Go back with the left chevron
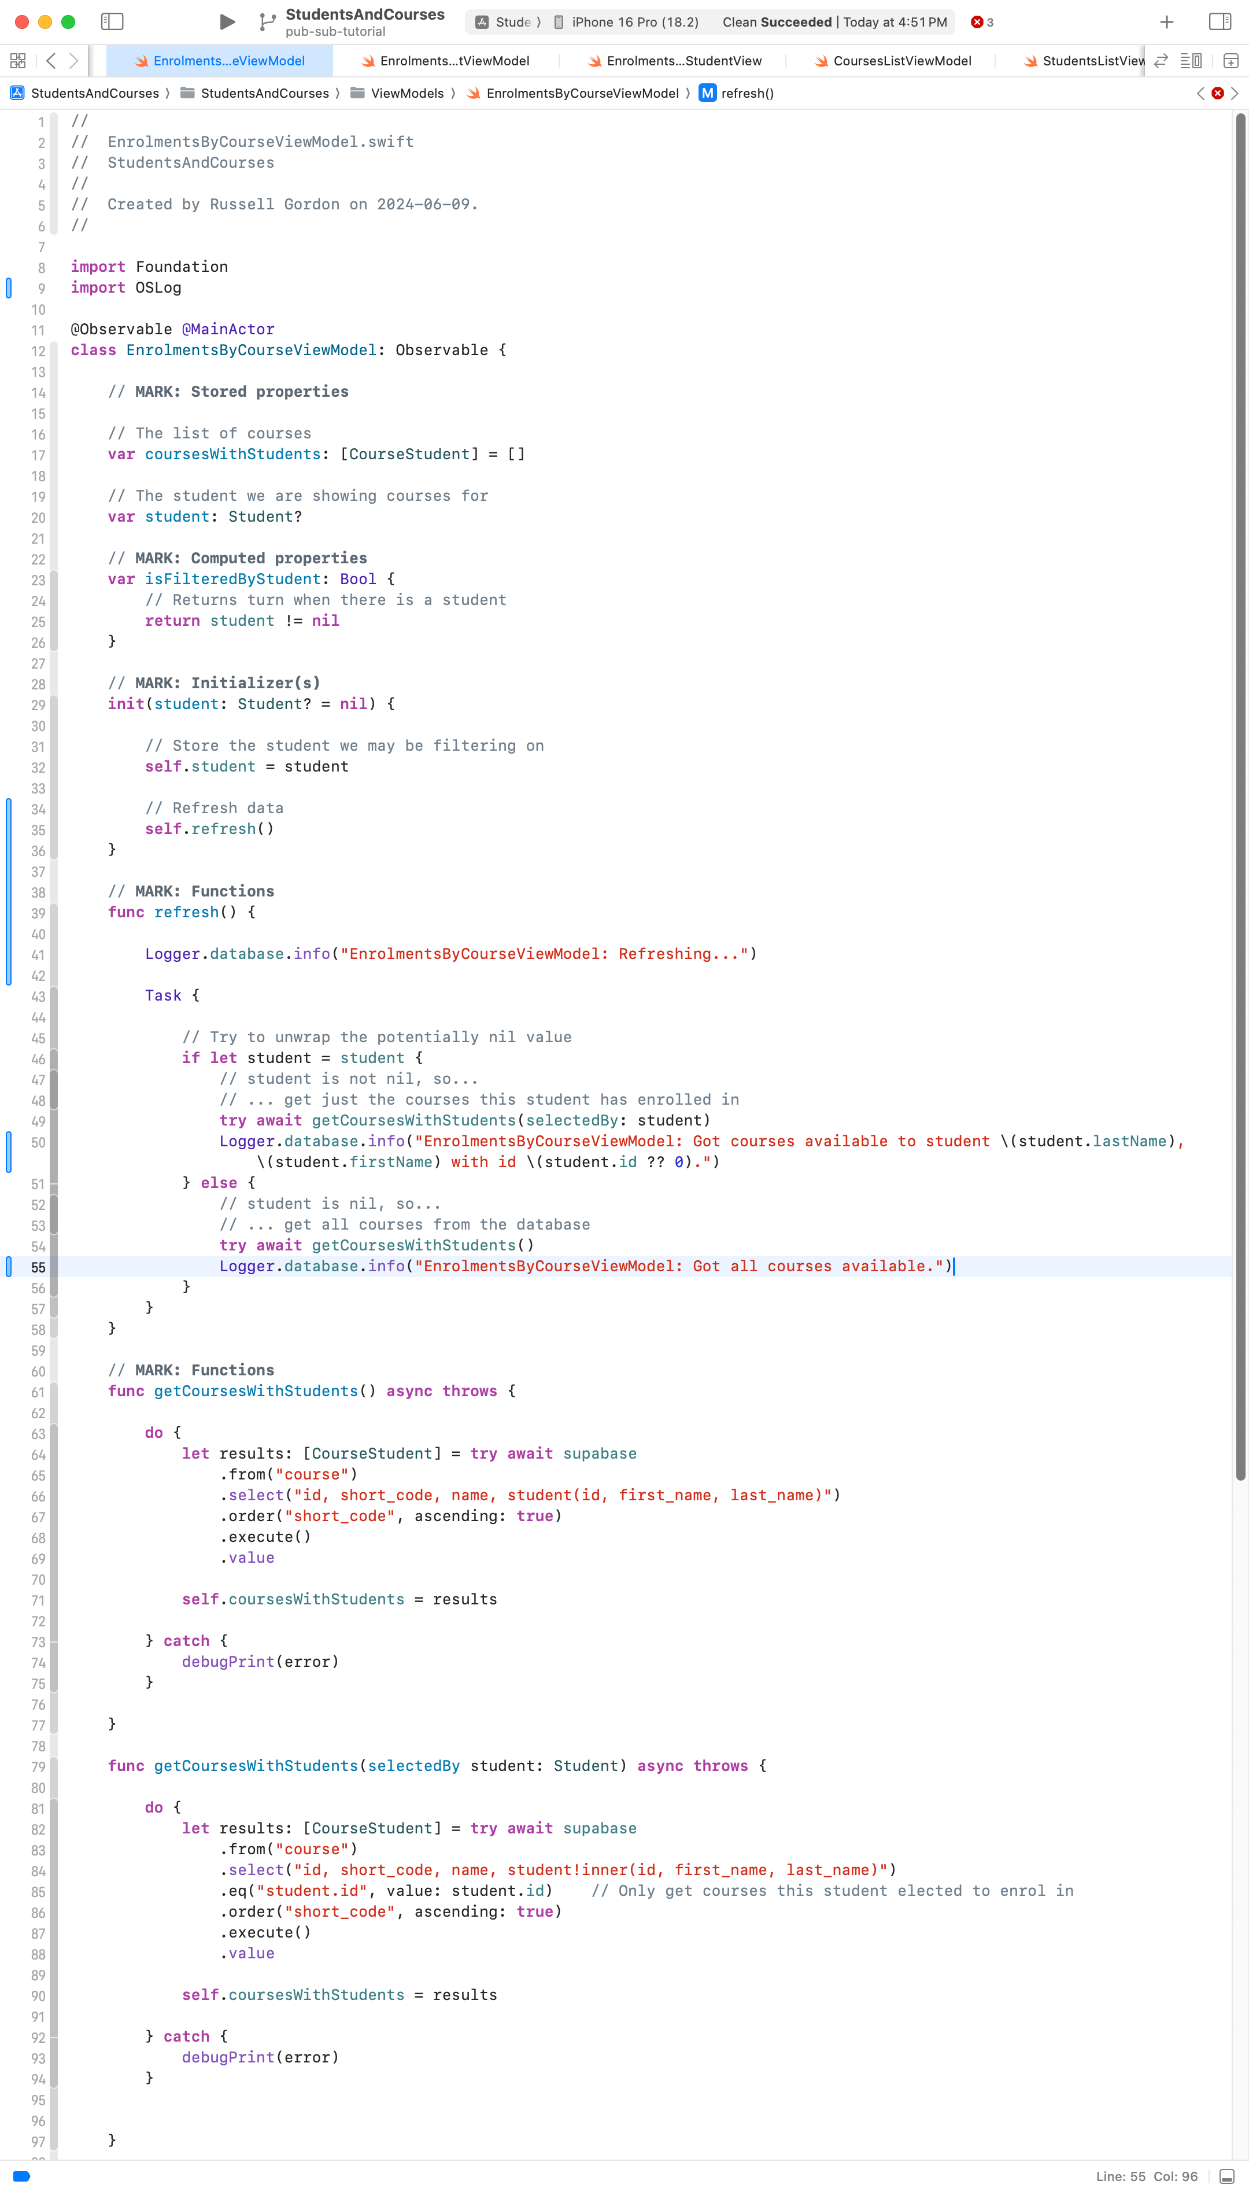This screenshot has width=1249, height=2192. coord(51,61)
